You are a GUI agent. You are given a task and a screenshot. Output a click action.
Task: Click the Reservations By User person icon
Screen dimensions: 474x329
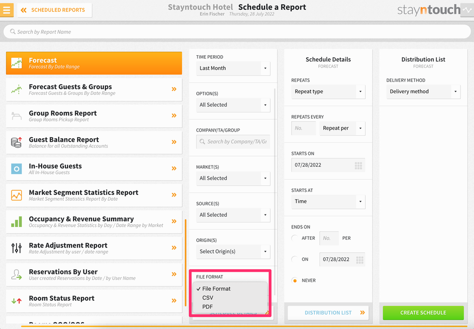(x=16, y=274)
